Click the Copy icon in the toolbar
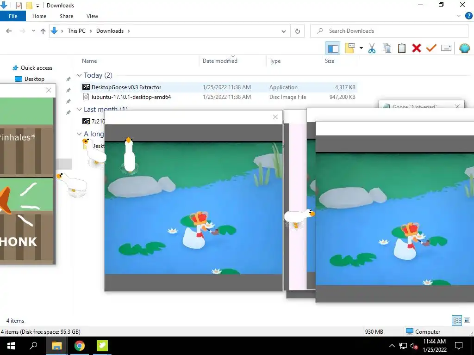This screenshot has height=355, width=474. click(x=387, y=48)
